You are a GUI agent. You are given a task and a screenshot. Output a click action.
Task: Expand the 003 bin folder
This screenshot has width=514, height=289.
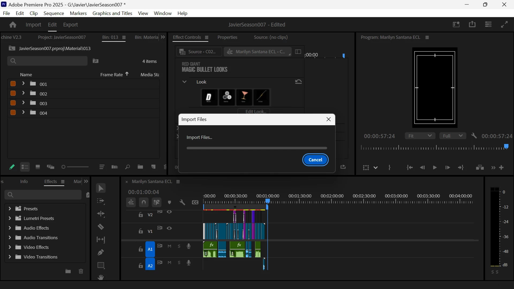click(23, 103)
